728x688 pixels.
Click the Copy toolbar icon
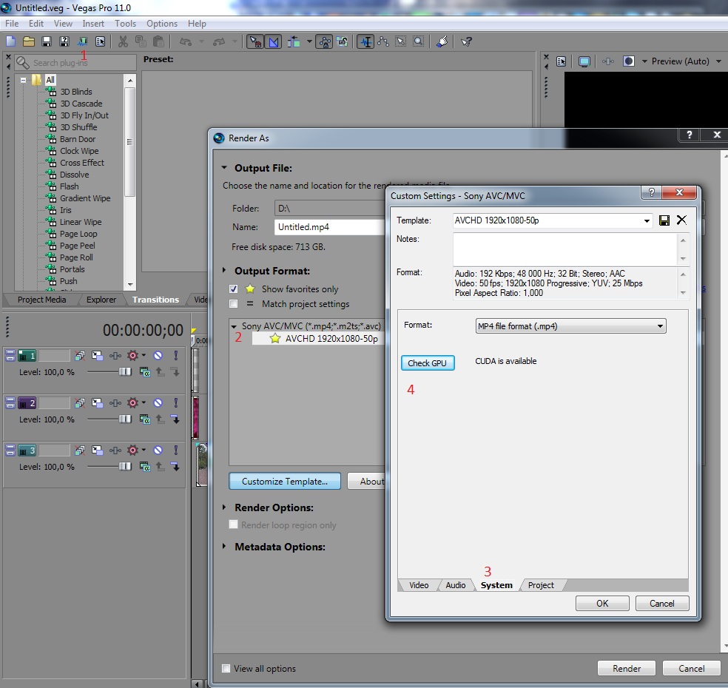141,41
